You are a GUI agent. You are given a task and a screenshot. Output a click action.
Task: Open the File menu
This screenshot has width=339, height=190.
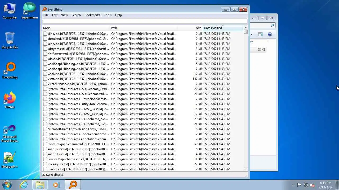pyautogui.click(x=46, y=15)
